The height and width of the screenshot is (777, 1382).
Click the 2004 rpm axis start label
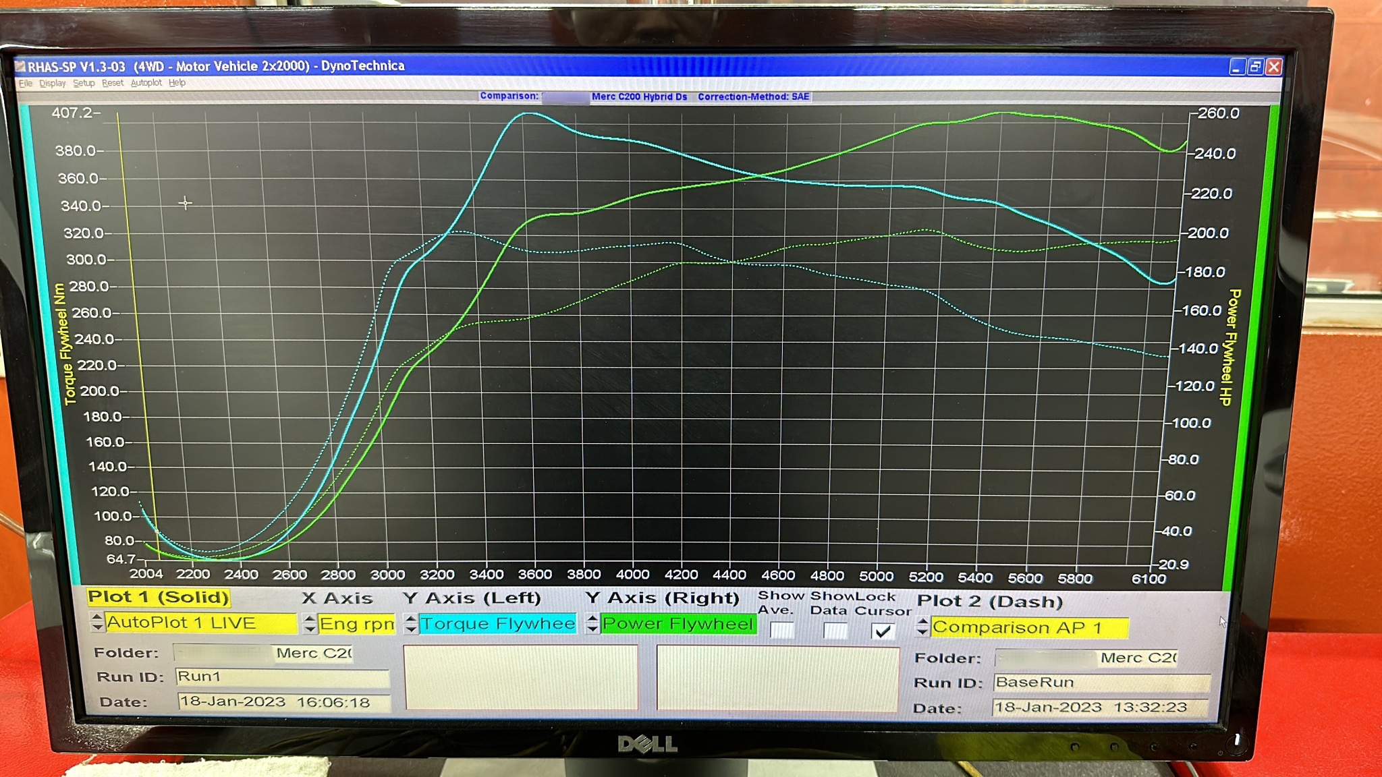coord(146,574)
